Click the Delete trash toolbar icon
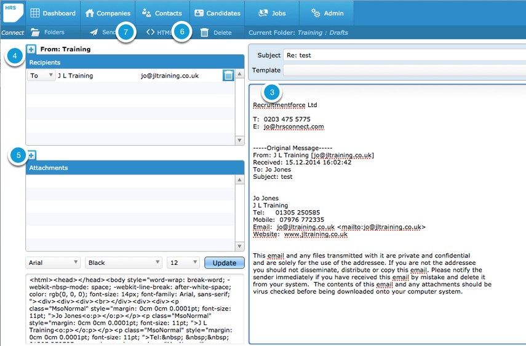This screenshot has width=526, height=346. 204,33
